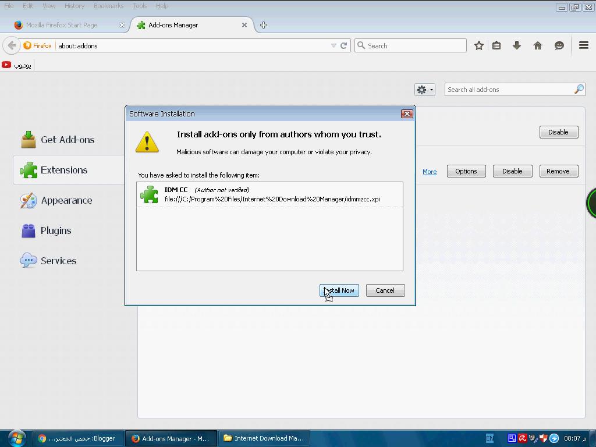Click the security shield tray icon
This screenshot has height=447, width=596.
coord(543,438)
